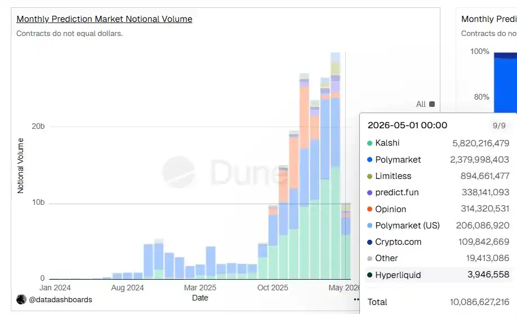Click the predict.fun purple legend dot
Image resolution: width=517 pixels, height=314 pixels.
[x=369, y=192]
